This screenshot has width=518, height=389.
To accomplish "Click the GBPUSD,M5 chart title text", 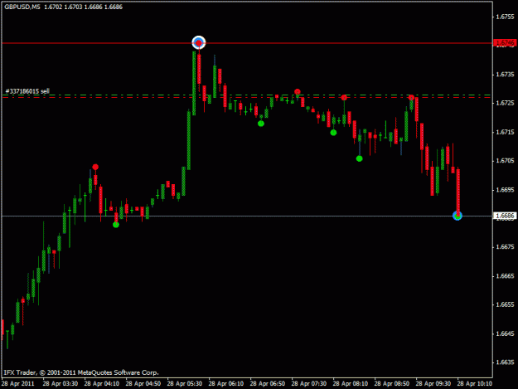I will point(22,7).
